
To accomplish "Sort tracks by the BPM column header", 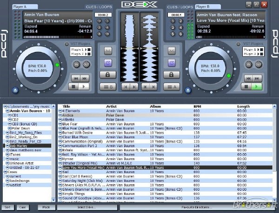I will pos(197,107).
